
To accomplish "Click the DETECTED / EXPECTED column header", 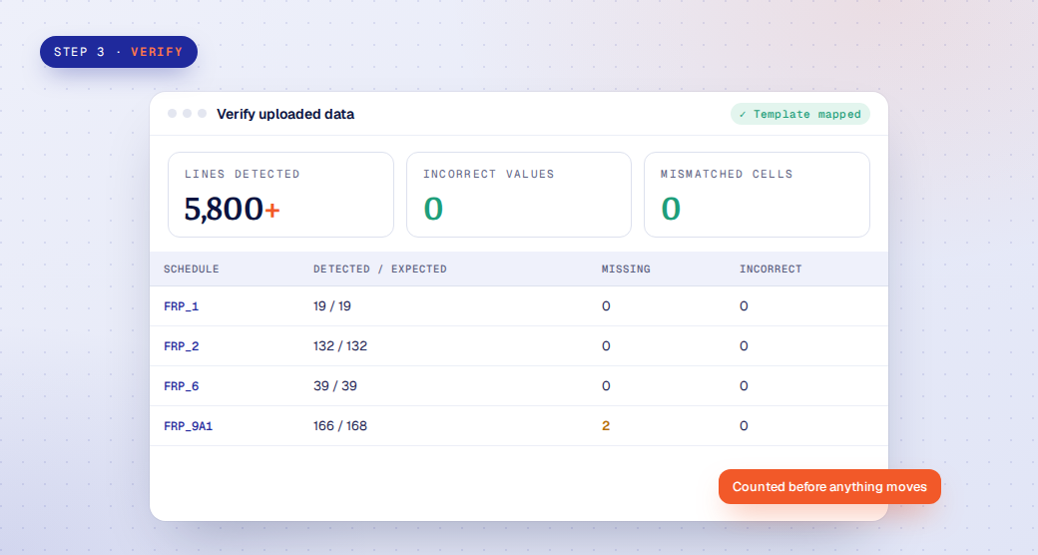I will click(x=380, y=269).
